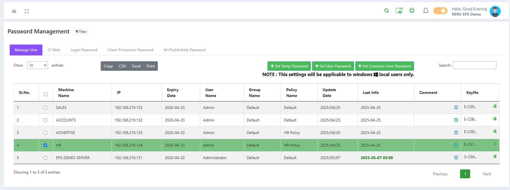Screen dimensions: 510x190
Task: Check the ACCOUNTS row checkbox
Action: point(45,120)
